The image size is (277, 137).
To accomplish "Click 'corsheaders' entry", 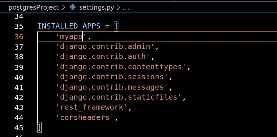I will (85, 117).
